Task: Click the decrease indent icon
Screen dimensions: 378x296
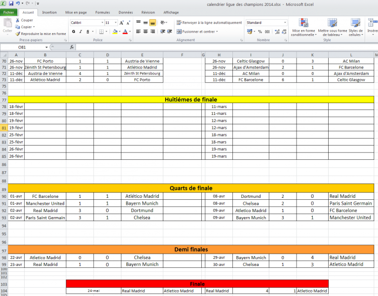Action: click(x=163, y=32)
